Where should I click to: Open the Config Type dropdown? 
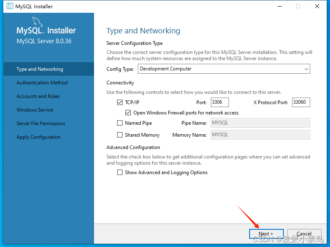coord(224,69)
